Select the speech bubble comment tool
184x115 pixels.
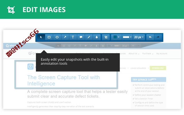(x=81, y=37)
